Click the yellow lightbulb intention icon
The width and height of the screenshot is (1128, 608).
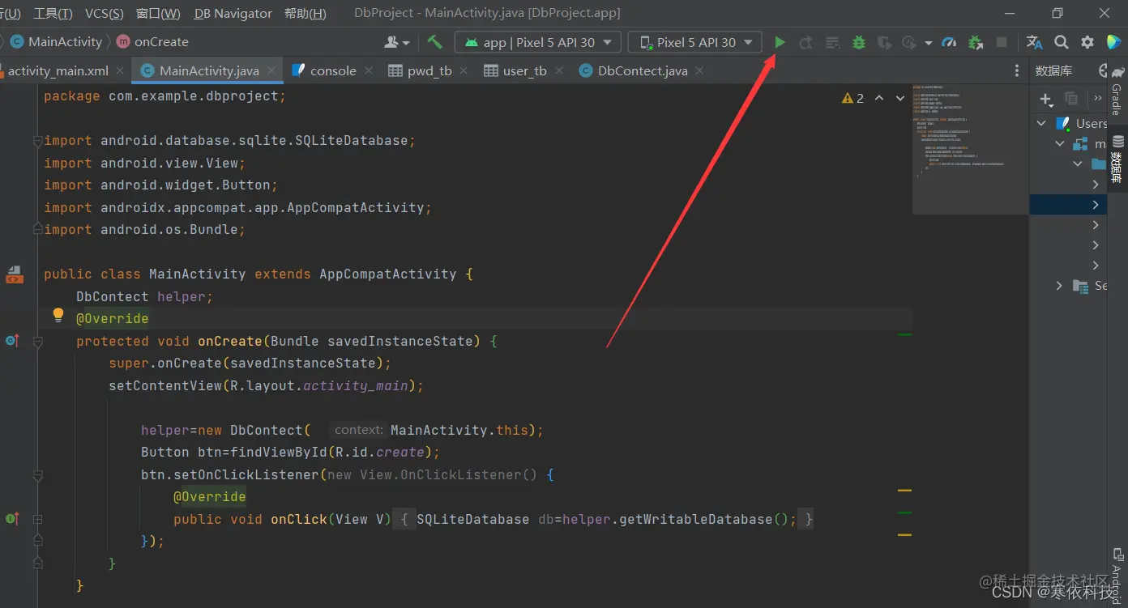point(58,316)
